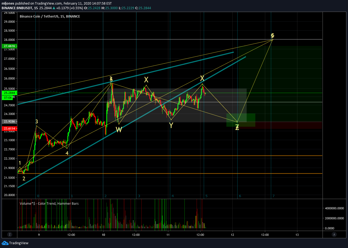Click the Volume*$ Color Trend indicator label
The image size is (348, 248).
(x=49, y=203)
